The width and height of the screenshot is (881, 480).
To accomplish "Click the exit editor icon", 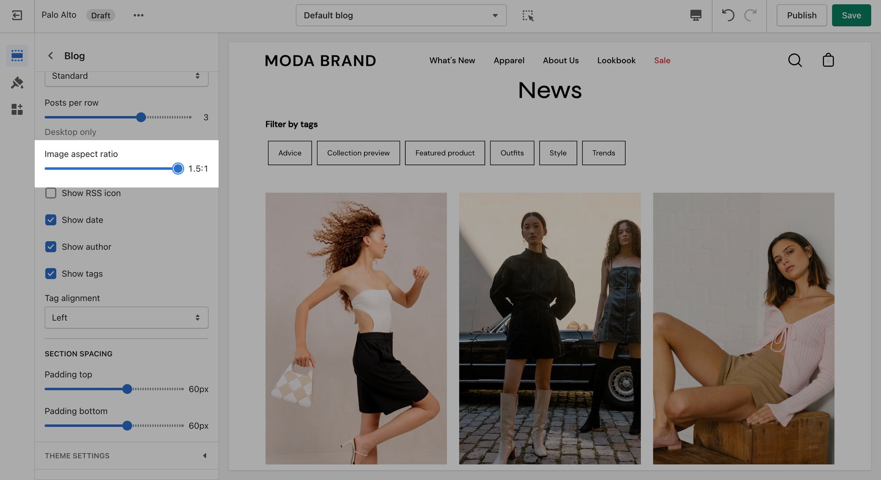I will click(x=17, y=15).
